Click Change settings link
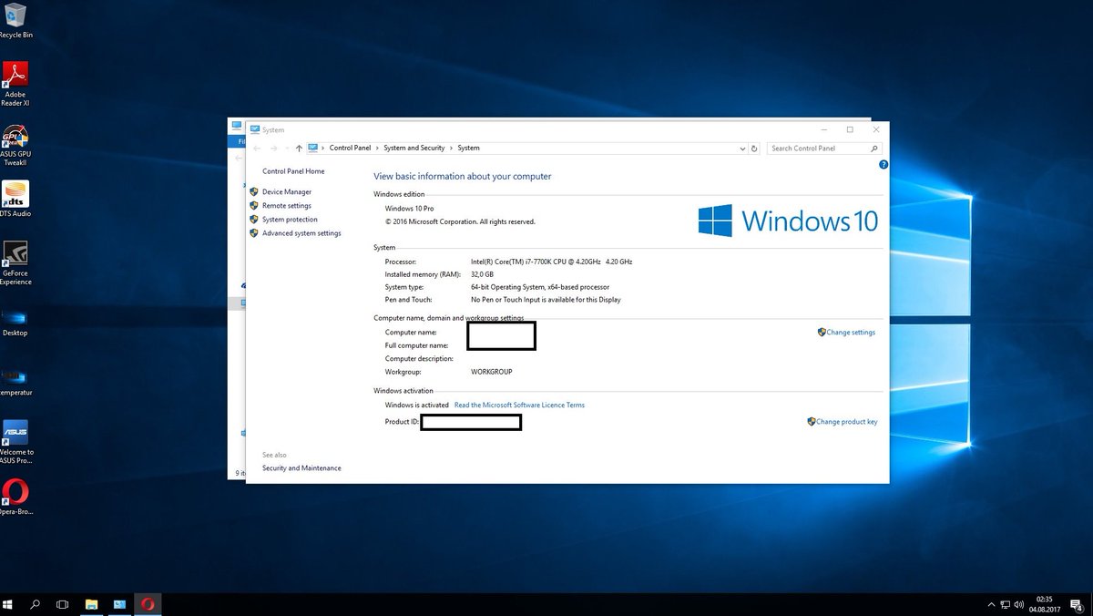This screenshot has width=1093, height=616. click(x=851, y=333)
